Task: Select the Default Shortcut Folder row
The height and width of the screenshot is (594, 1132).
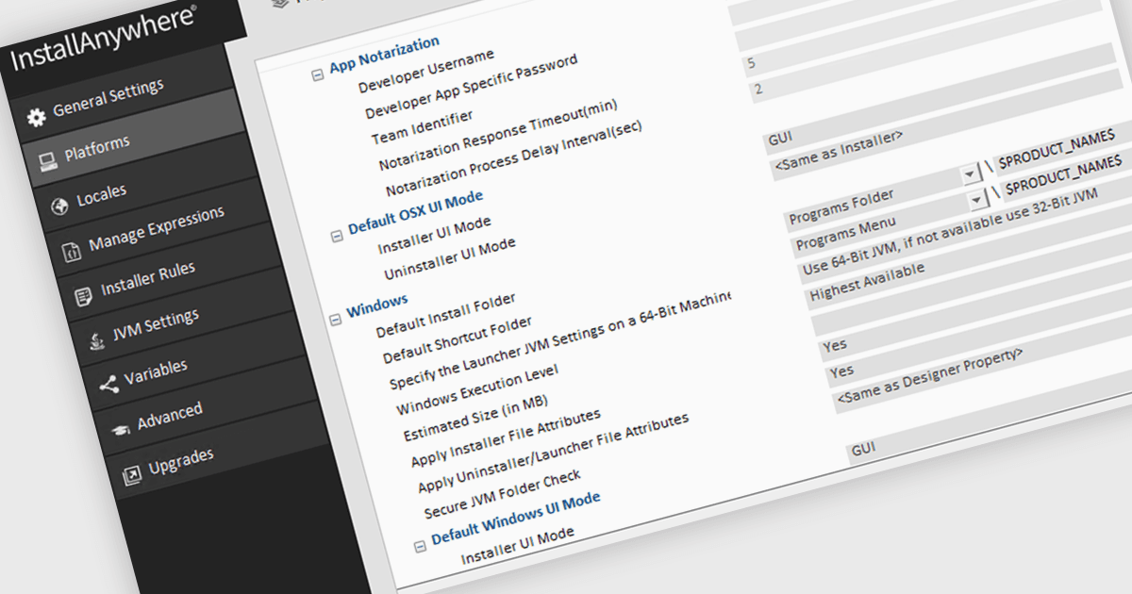Action: click(x=458, y=340)
